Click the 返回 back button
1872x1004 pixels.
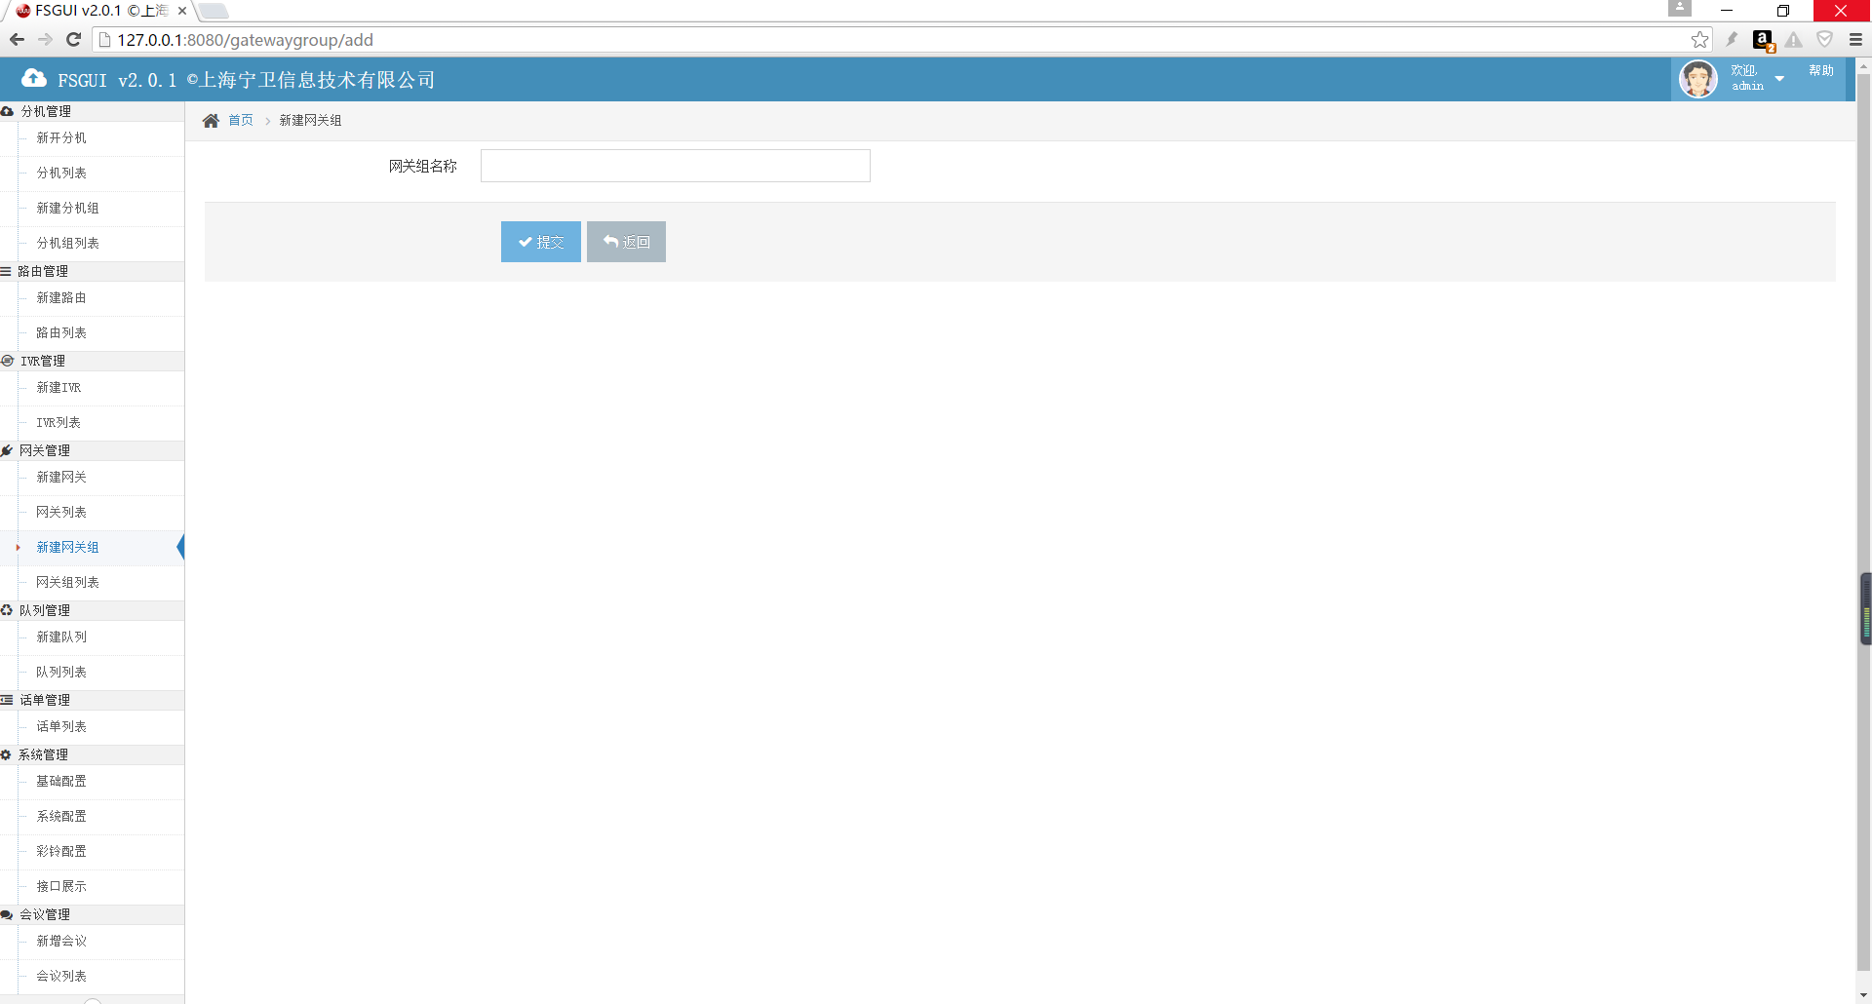626,242
